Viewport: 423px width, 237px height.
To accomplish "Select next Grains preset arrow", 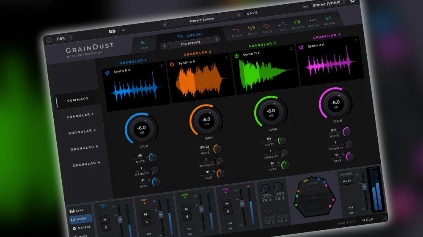I will pos(216,40).
